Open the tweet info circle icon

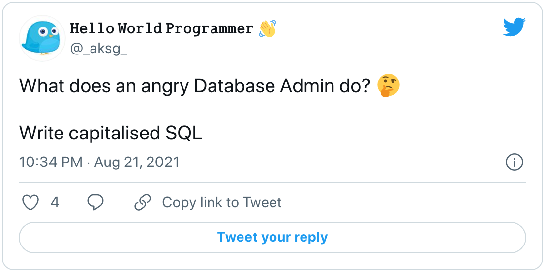[514, 162]
